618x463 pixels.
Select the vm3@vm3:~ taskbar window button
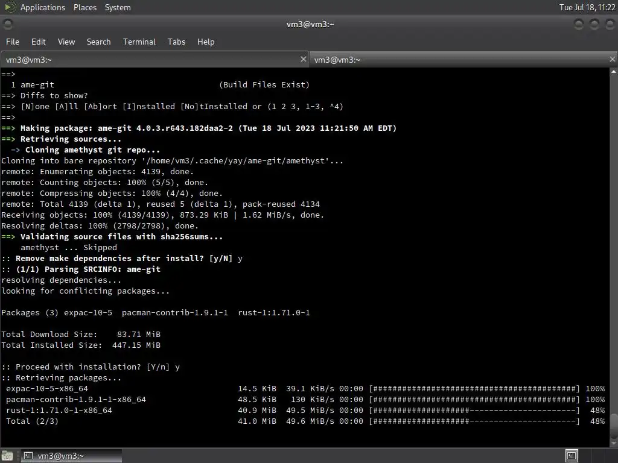[x=71, y=456]
